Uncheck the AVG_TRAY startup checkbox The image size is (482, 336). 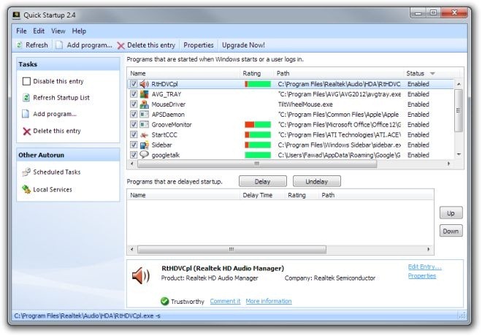tap(134, 93)
